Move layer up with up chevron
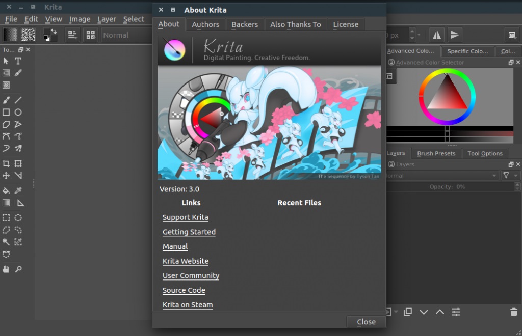522x336 pixels. 440,312
